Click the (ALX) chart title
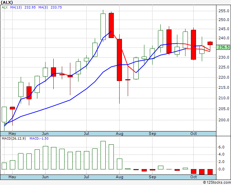This screenshot has height=185, width=231. tap(7, 2)
